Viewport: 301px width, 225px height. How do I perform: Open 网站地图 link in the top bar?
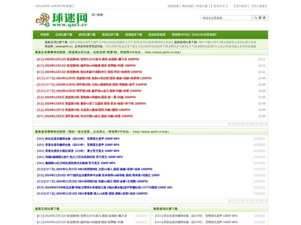188,6
